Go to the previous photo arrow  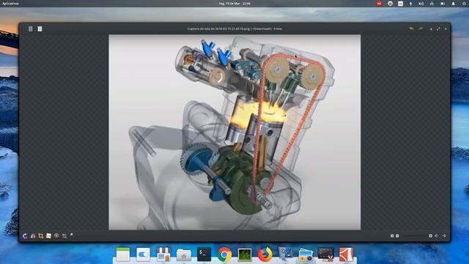(x=437, y=236)
